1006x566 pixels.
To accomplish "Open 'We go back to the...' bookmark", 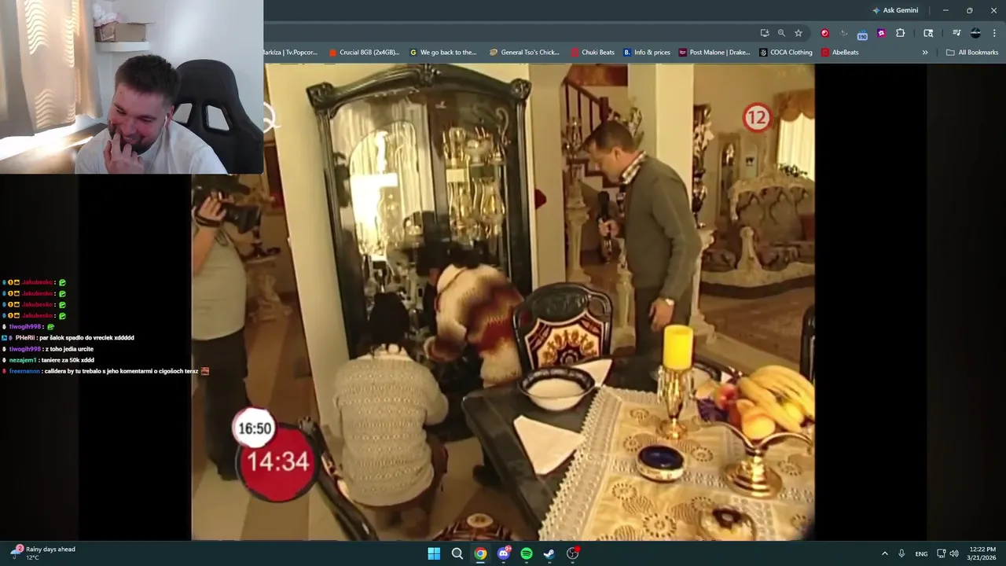I will pos(443,53).
